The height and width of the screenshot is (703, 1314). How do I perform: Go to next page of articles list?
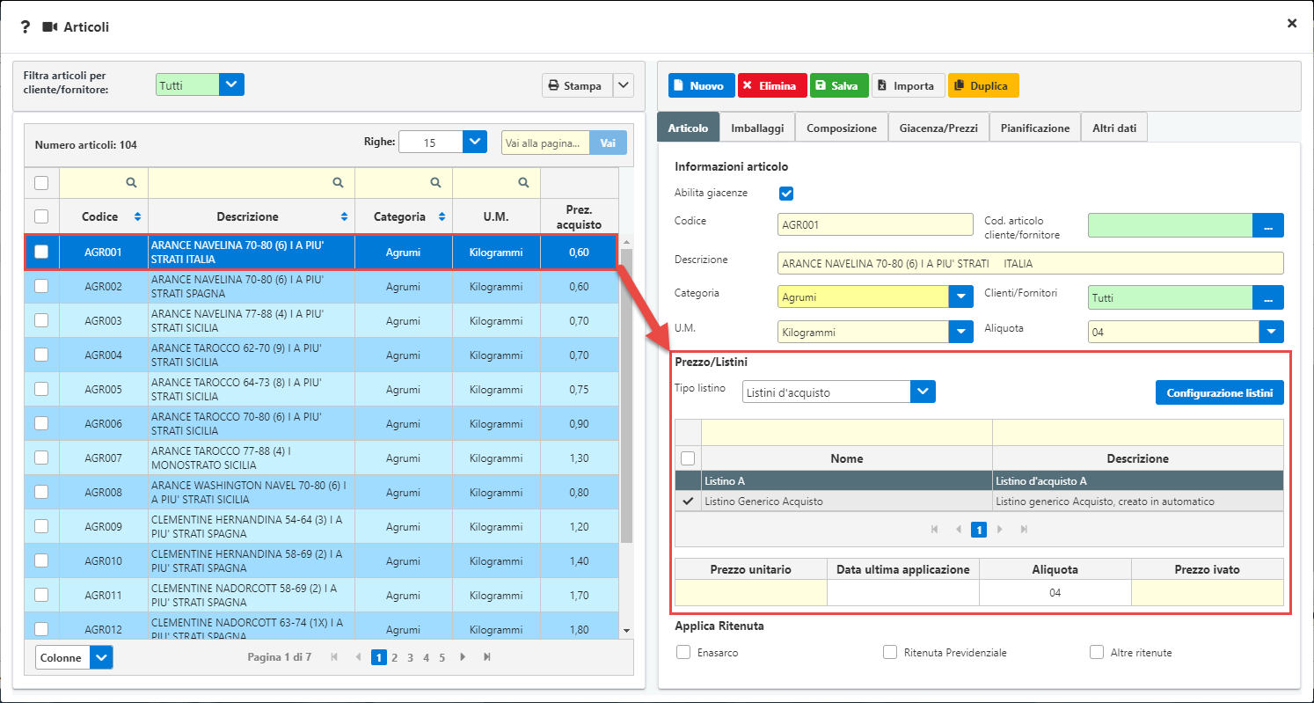point(463,657)
